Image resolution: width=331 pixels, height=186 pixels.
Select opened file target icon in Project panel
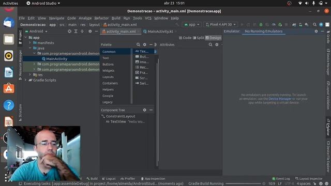click(x=69, y=31)
